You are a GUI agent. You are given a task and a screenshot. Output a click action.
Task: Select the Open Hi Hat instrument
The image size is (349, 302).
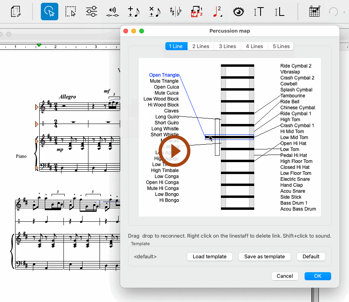(x=293, y=143)
